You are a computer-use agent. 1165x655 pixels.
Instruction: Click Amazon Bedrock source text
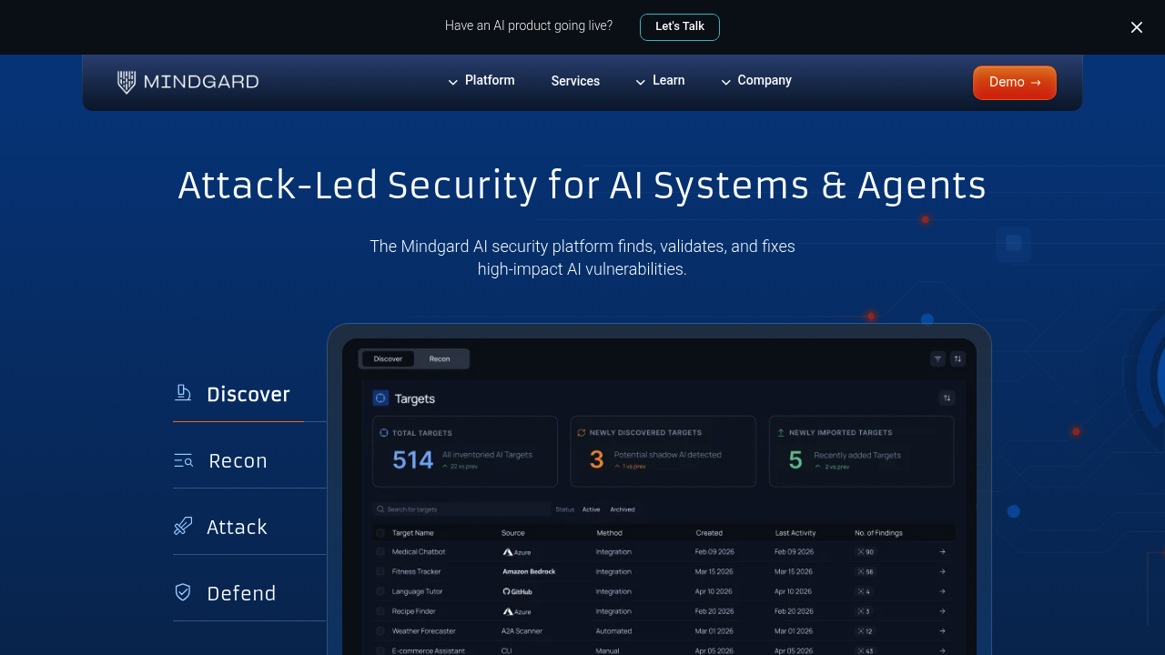click(529, 571)
